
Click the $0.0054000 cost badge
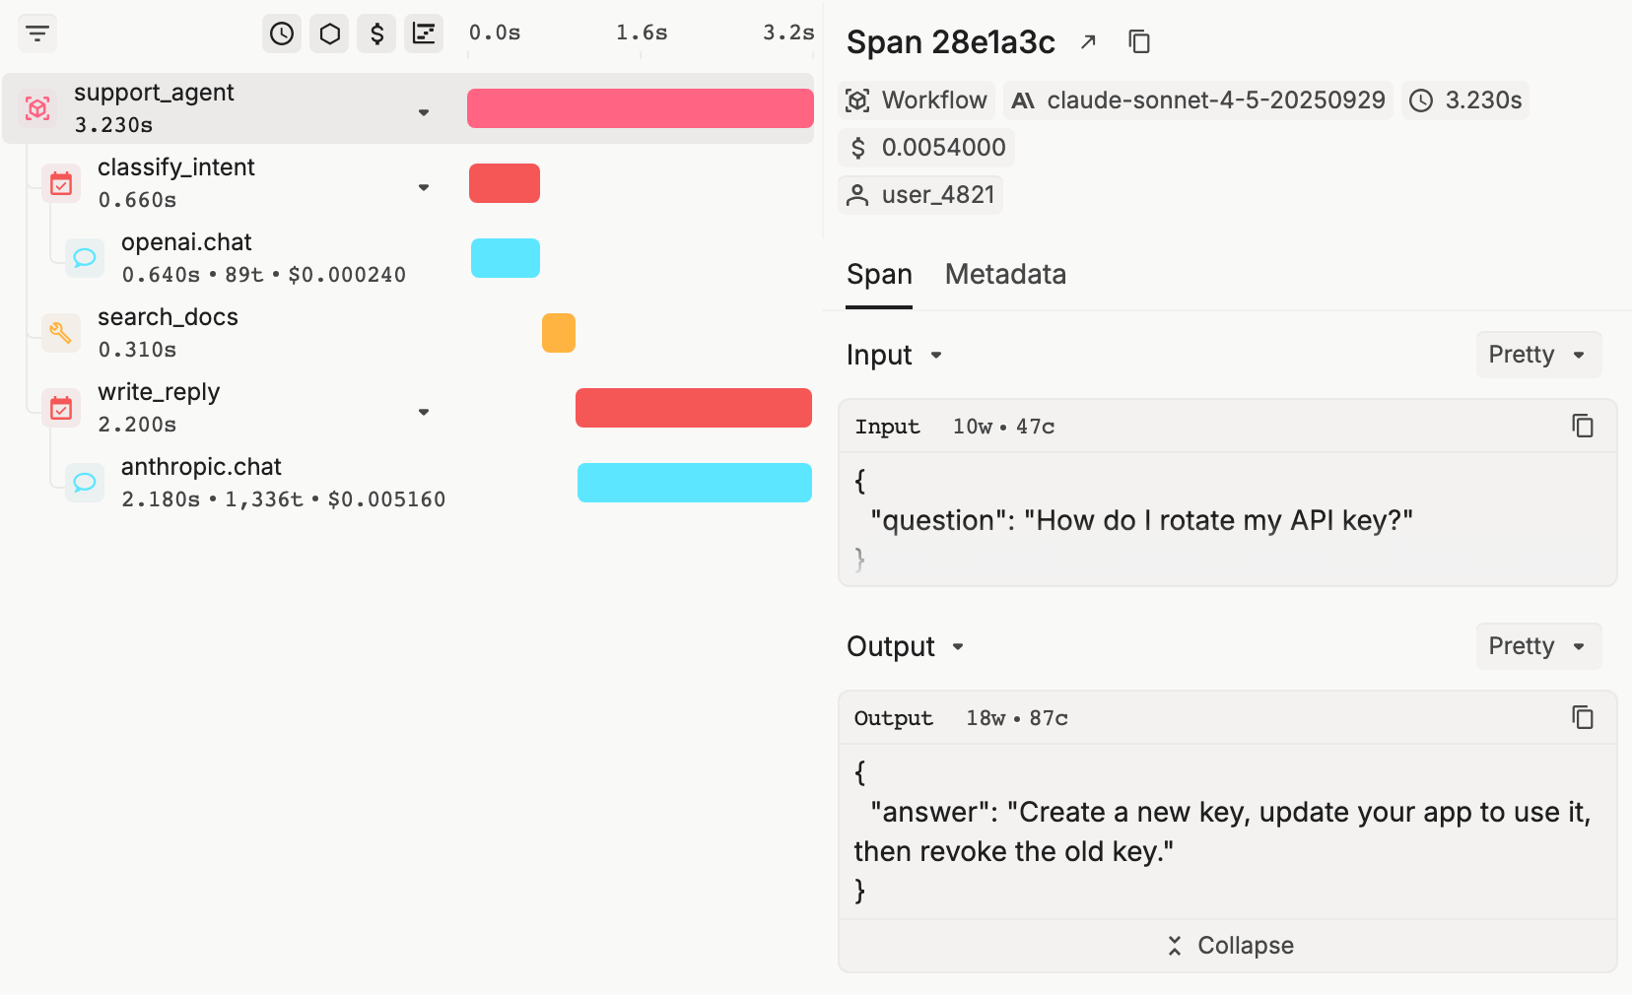click(926, 148)
